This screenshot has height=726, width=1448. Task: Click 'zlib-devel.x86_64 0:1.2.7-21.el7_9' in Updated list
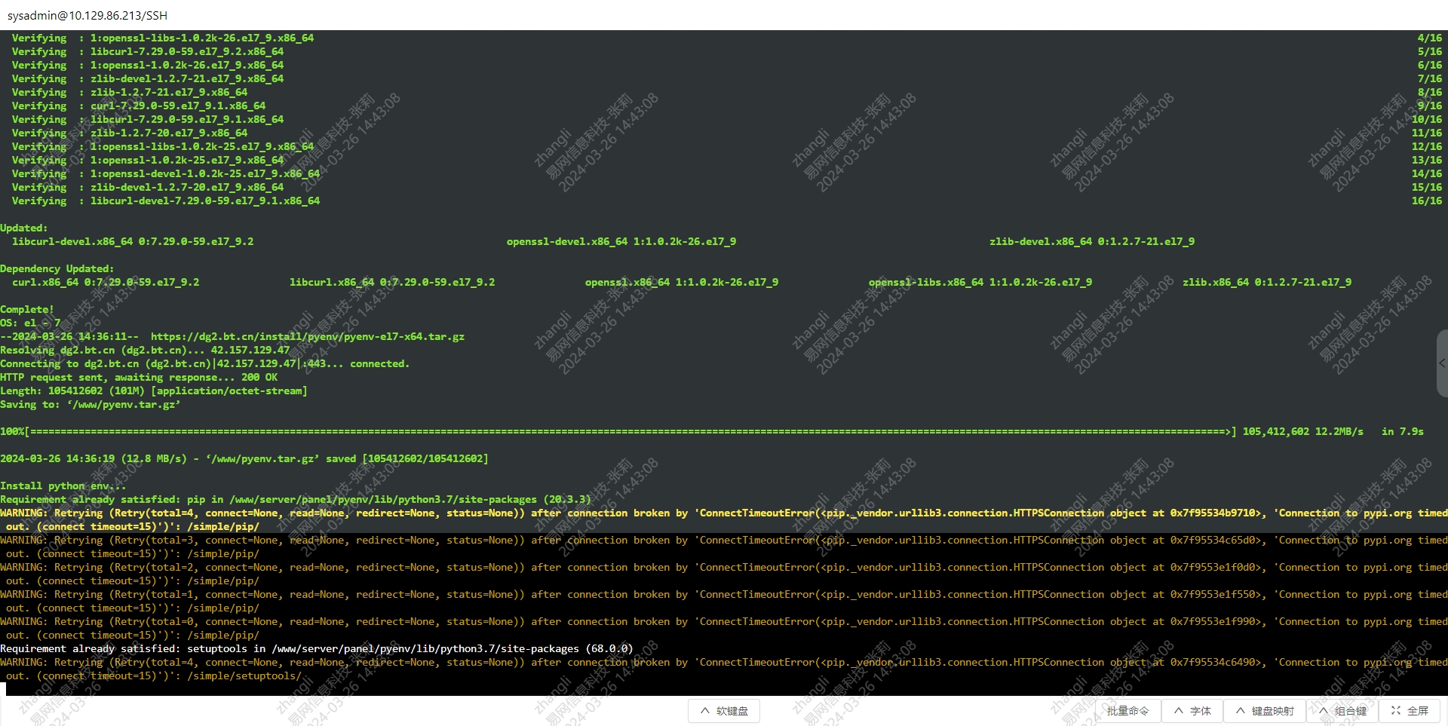(x=1092, y=241)
